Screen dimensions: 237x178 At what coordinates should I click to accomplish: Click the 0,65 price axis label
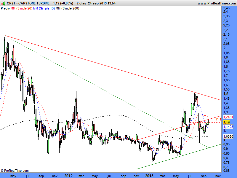click(226, 171)
